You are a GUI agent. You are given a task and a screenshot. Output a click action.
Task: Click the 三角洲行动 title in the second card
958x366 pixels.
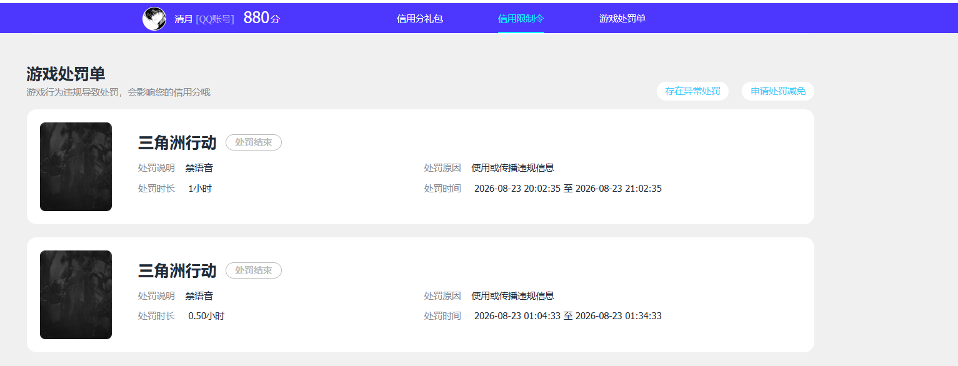[177, 271]
